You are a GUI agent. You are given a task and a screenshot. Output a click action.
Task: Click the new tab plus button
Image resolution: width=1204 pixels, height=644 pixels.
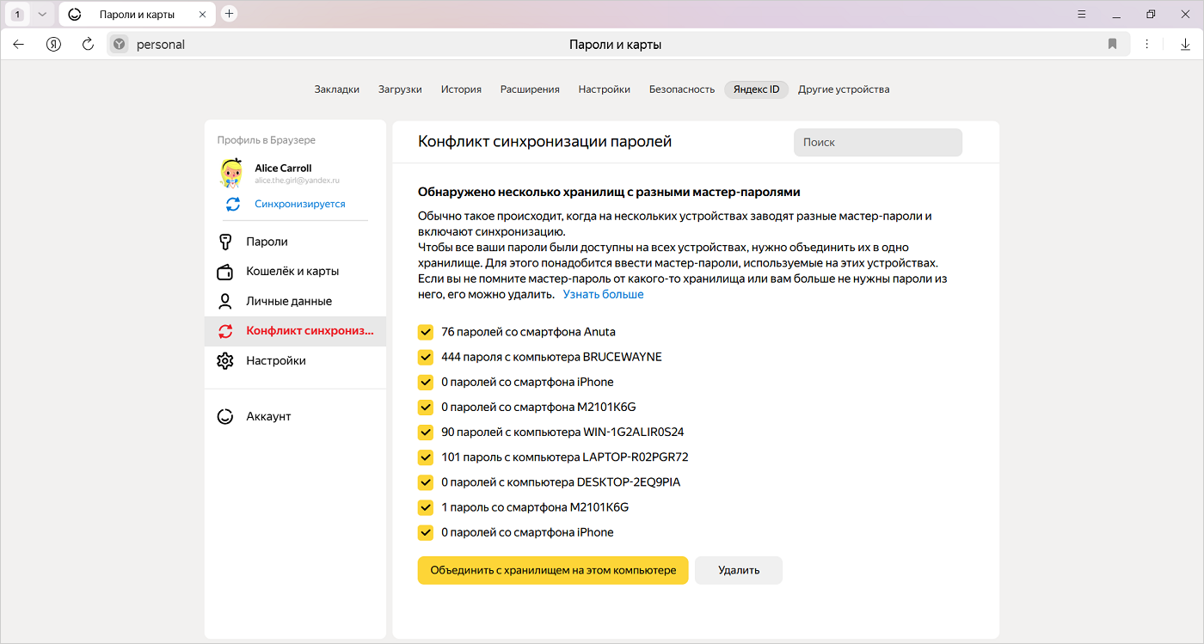[x=229, y=14]
